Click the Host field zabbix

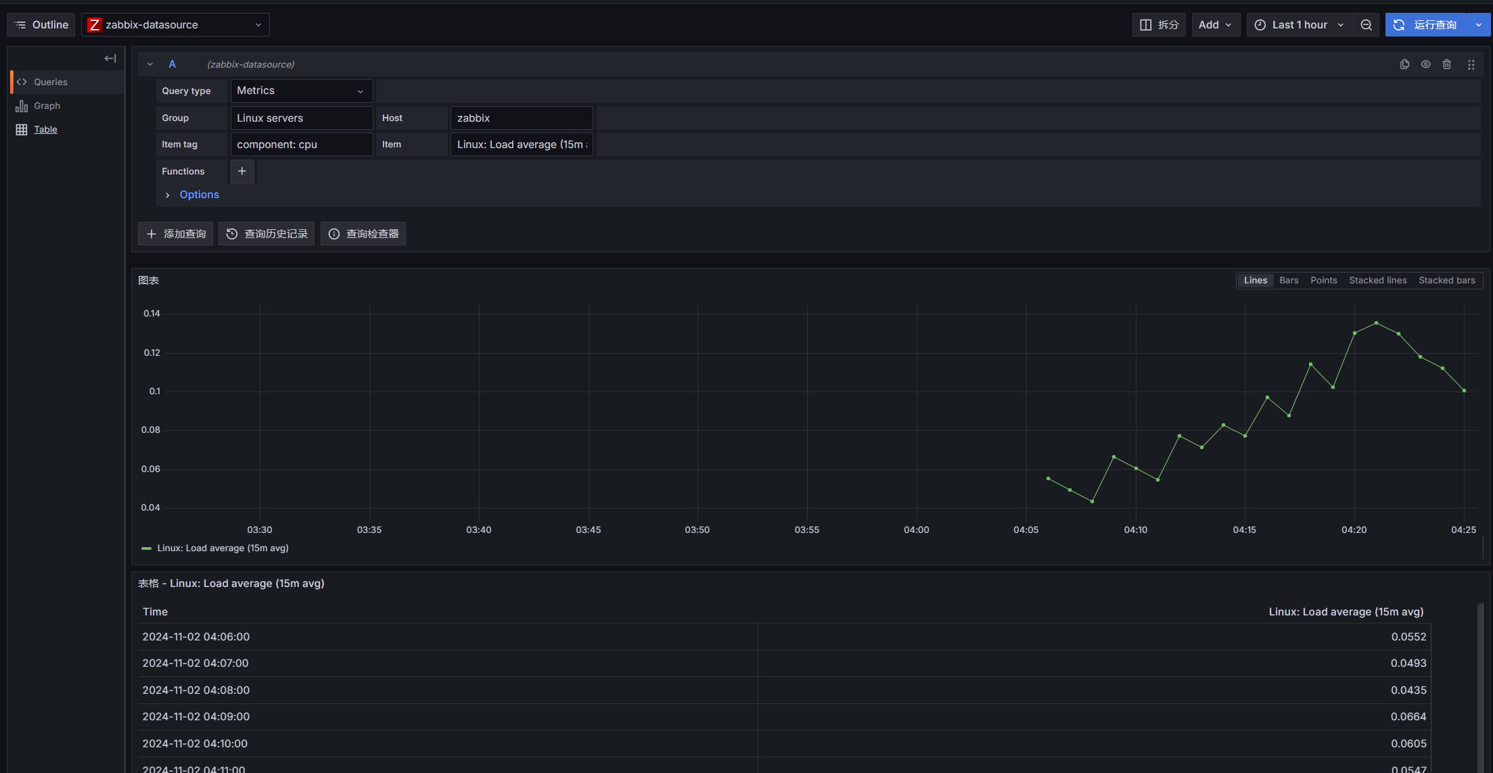pos(522,118)
